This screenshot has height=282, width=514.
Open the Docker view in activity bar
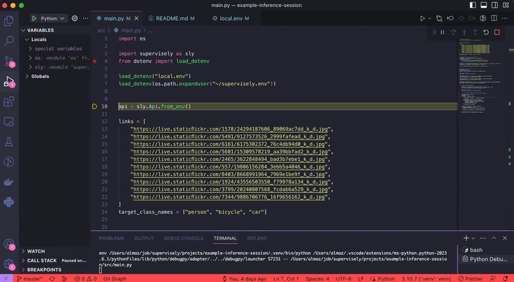pyautogui.click(x=9, y=182)
